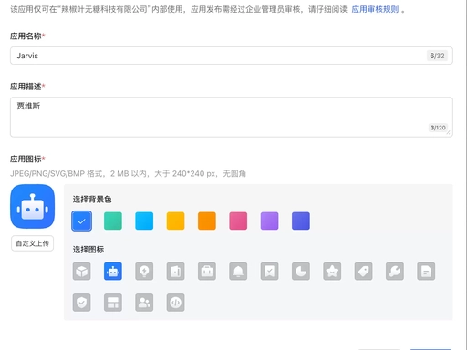Pick the orange background color
Screen dimensions: 467x350
(207, 221)
